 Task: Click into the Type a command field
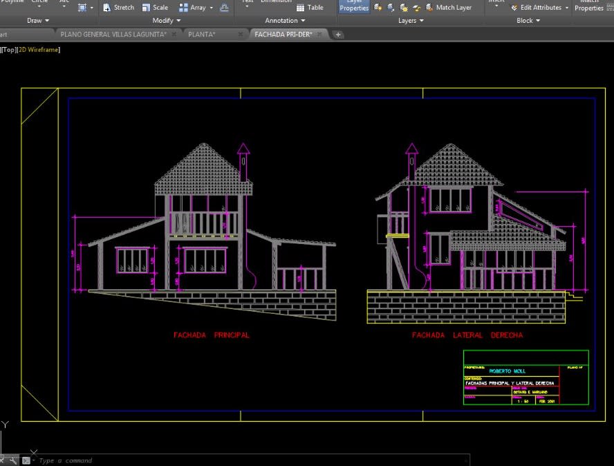[250, 460]
